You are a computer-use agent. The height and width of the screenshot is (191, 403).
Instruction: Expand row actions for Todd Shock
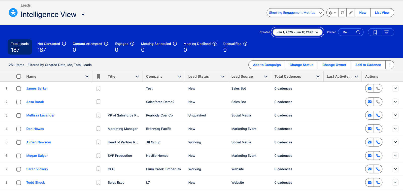pyautogui.click(x=395, y=182)
